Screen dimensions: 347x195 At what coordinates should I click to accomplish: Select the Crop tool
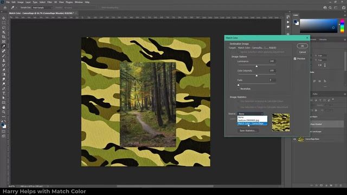4,37
